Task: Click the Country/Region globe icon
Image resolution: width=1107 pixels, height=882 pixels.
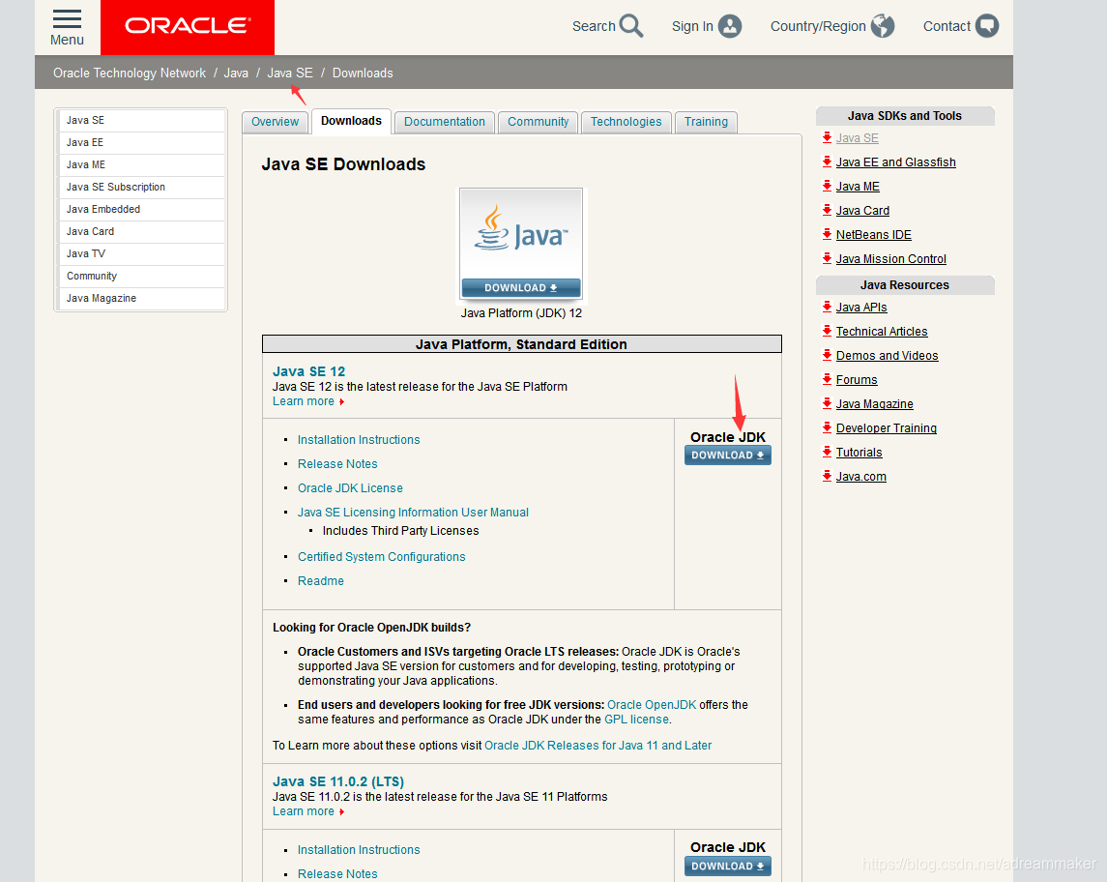Action: tap(883, 26)
